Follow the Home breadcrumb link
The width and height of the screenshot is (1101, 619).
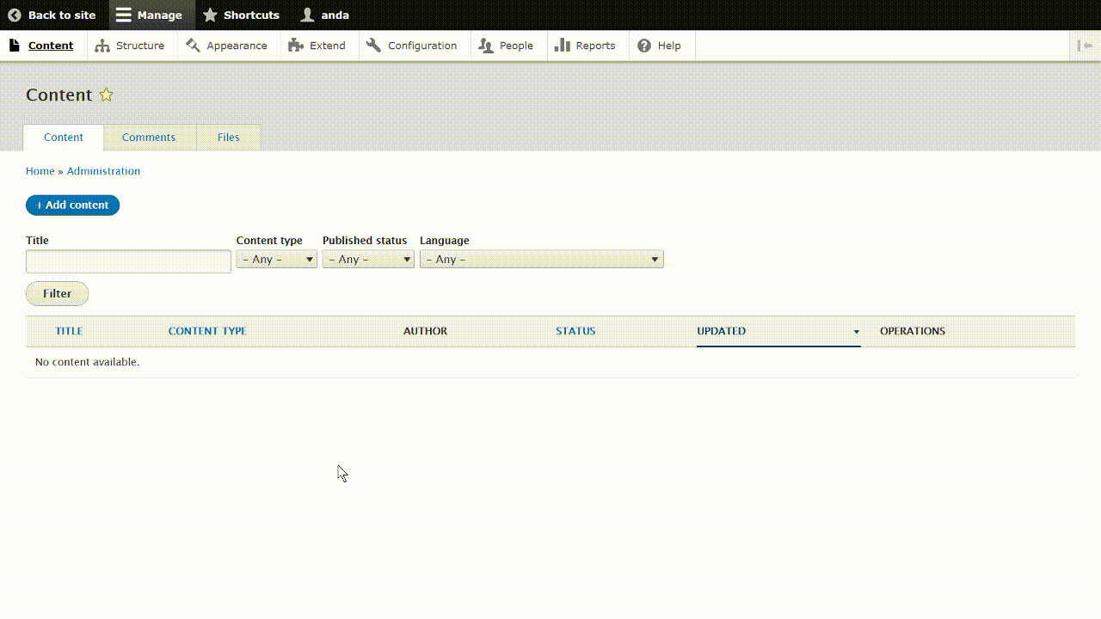click(x=40, y=171)
